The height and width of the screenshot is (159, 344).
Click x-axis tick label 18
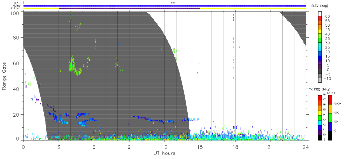coord(235,147)
